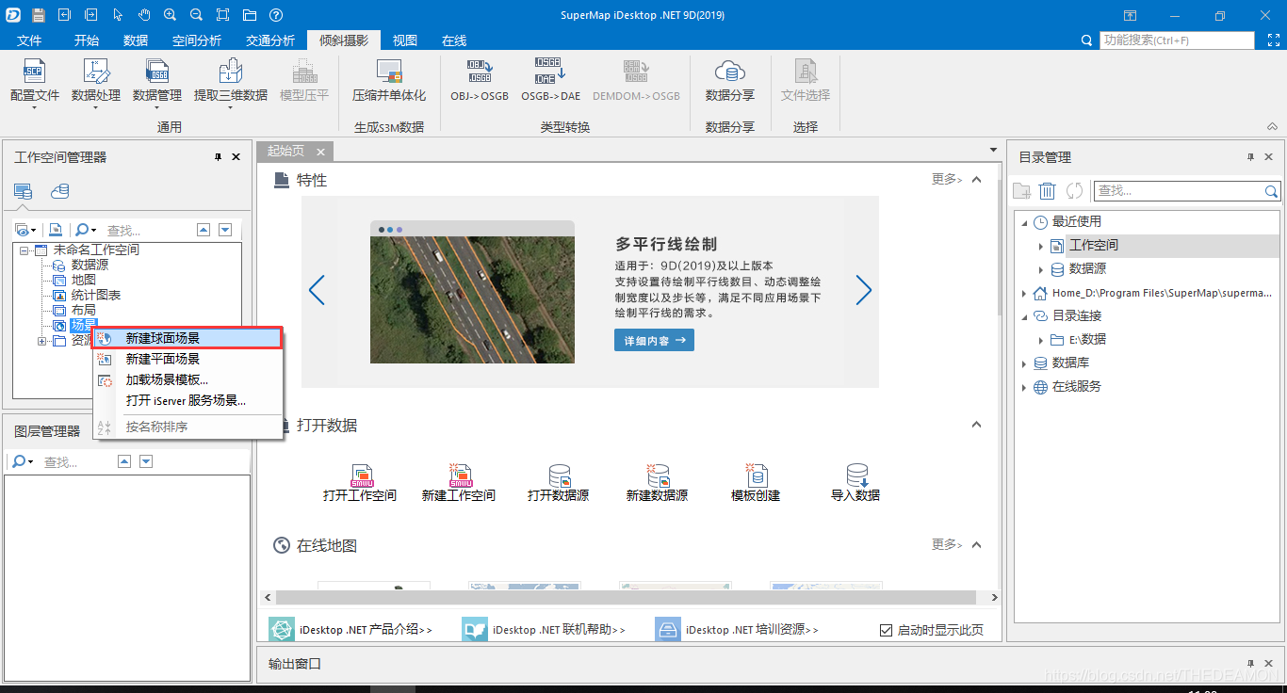The image size is (1287, 693).
Task: Click the delete trash icon in 目录管理
Action: [1047, 191]
